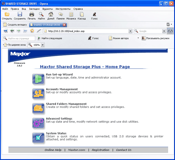Click the Maxtor logo

tap(20, 54)
